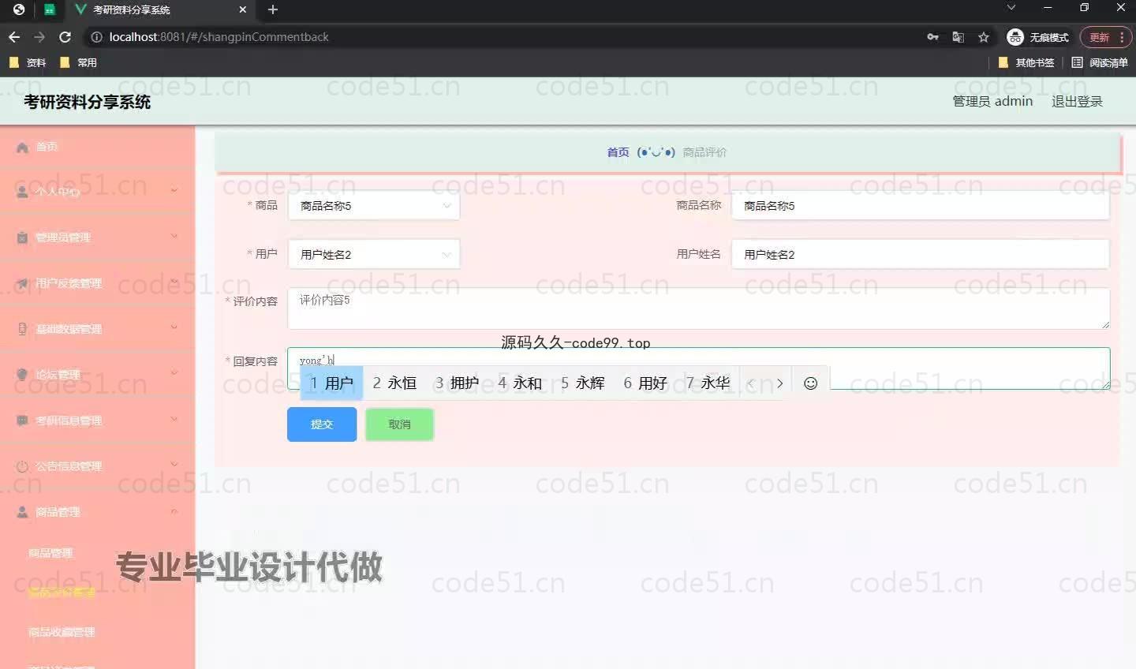The image size is (1136, 669).
Task: Click the 无痕模式 incognito icon
Action: click(1015, 37)
